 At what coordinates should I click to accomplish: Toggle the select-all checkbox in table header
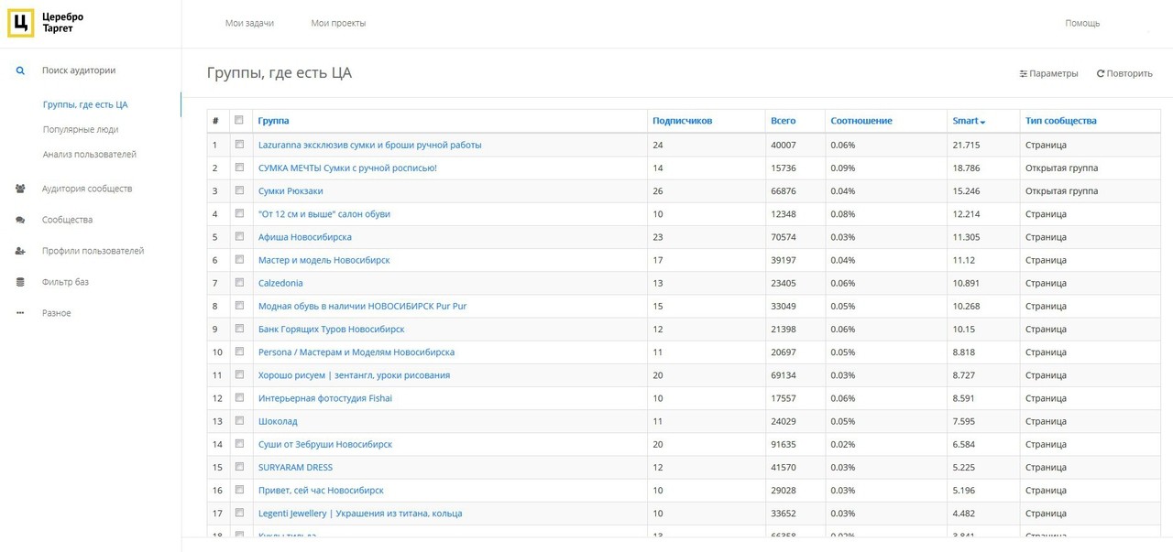click(239, 120)
